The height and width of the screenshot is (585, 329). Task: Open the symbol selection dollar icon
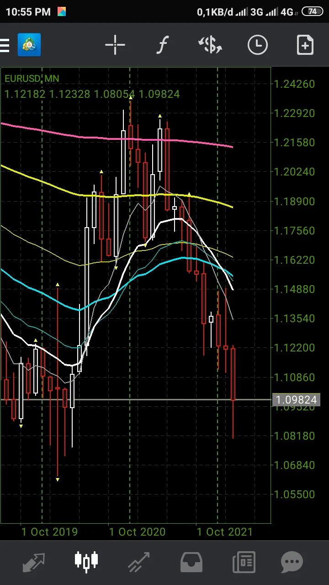[x=210, y=45]
